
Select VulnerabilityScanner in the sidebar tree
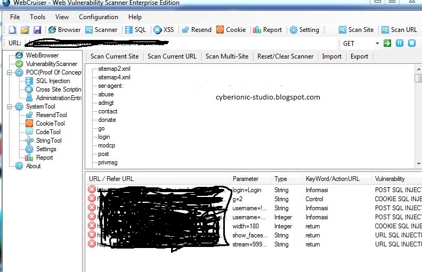(51, 64)
